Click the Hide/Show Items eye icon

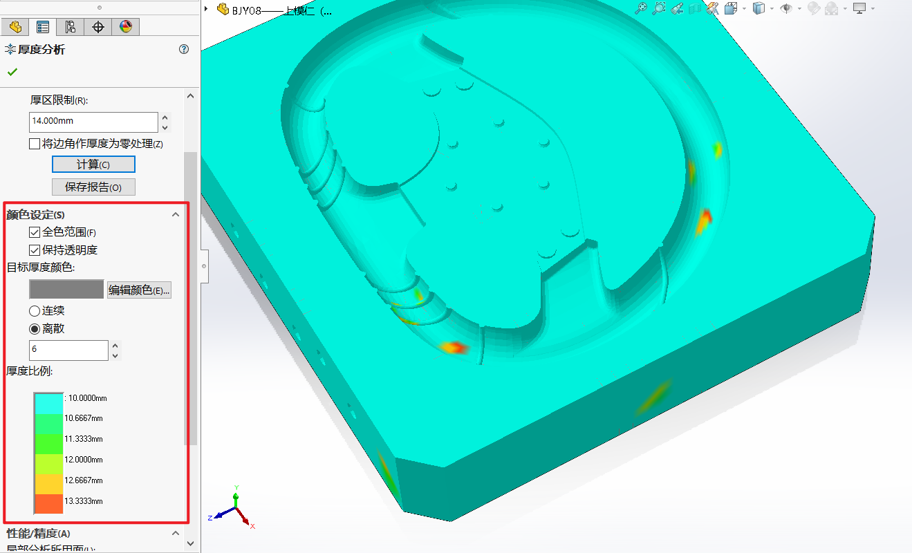coord(786,8)
